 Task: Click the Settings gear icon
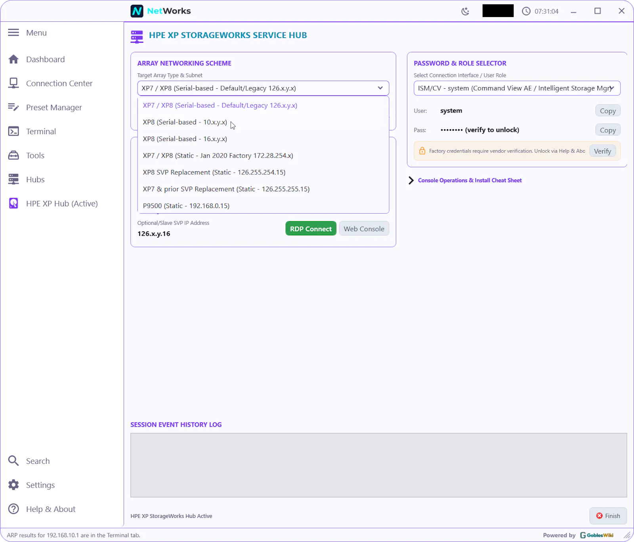13,485
